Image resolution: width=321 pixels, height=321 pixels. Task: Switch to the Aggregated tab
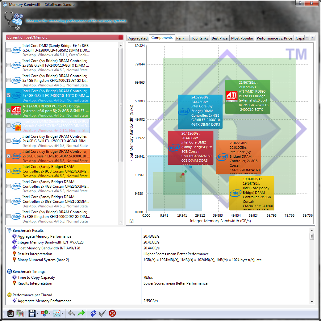(138, 38)
